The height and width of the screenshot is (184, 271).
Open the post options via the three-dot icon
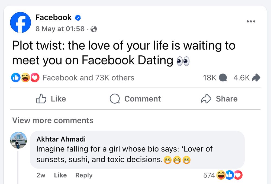[251, 21]
